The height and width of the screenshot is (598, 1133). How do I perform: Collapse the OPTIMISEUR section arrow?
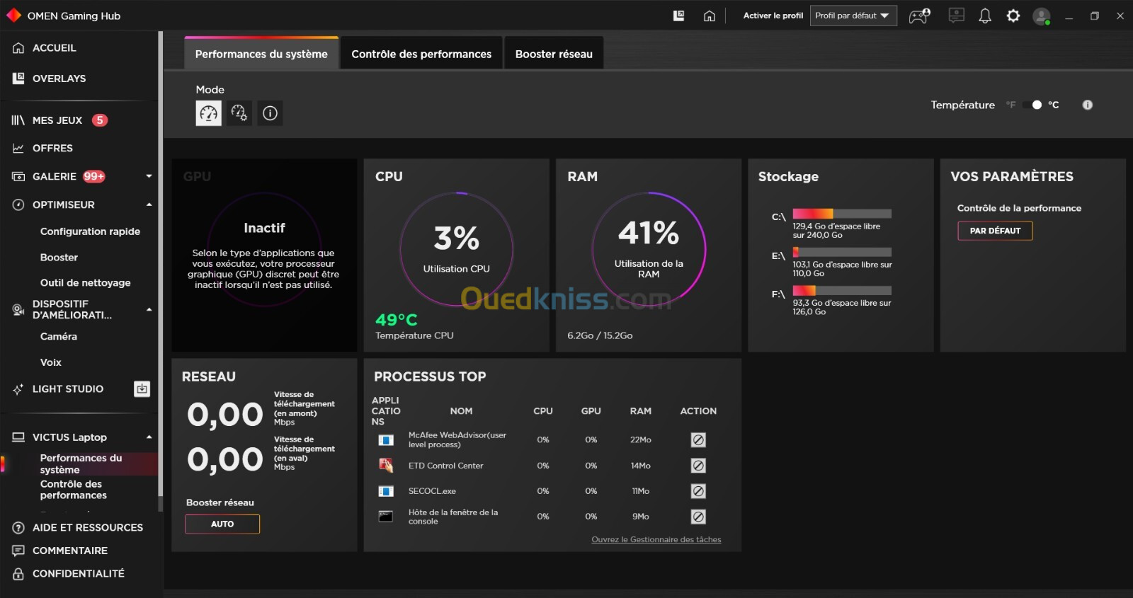(x=149, y=205)
